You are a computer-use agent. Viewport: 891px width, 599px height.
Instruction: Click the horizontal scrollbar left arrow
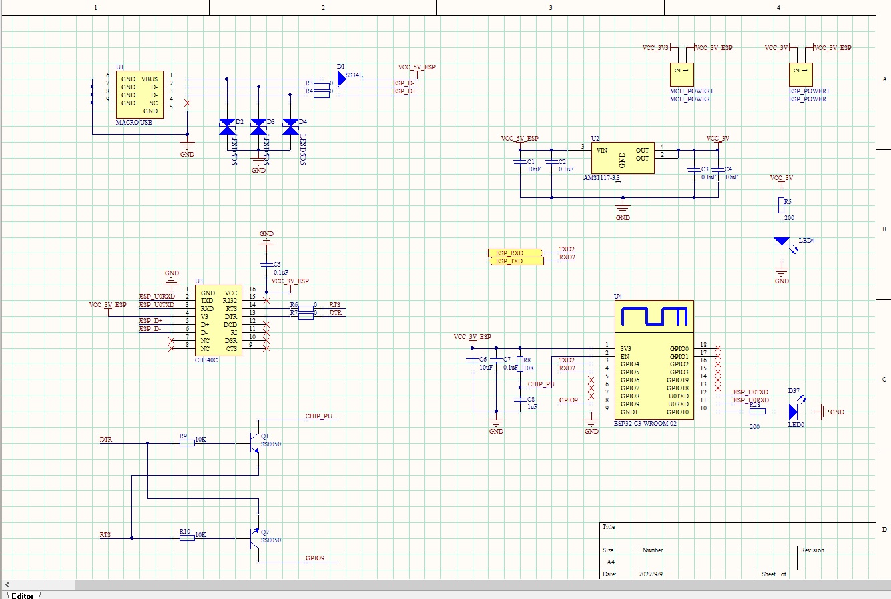coord(7,584)
